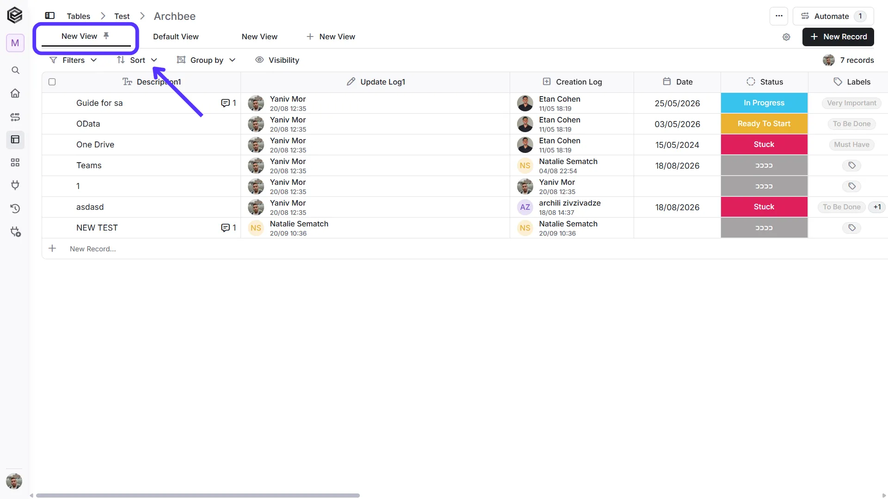Open the view settings gear icon
Screen dimensions: 888x499
[x=786, y=37]
